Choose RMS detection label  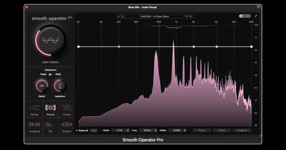pos(58,74)
